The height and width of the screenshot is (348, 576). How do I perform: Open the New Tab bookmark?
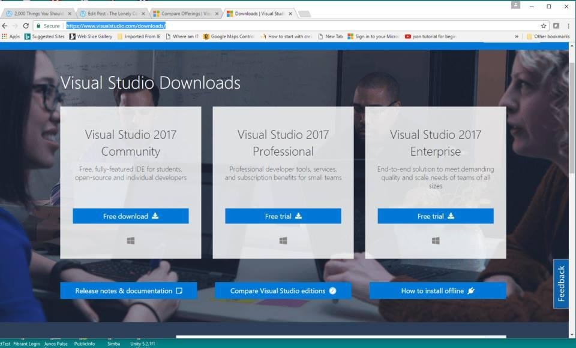[x=330, y=37]
